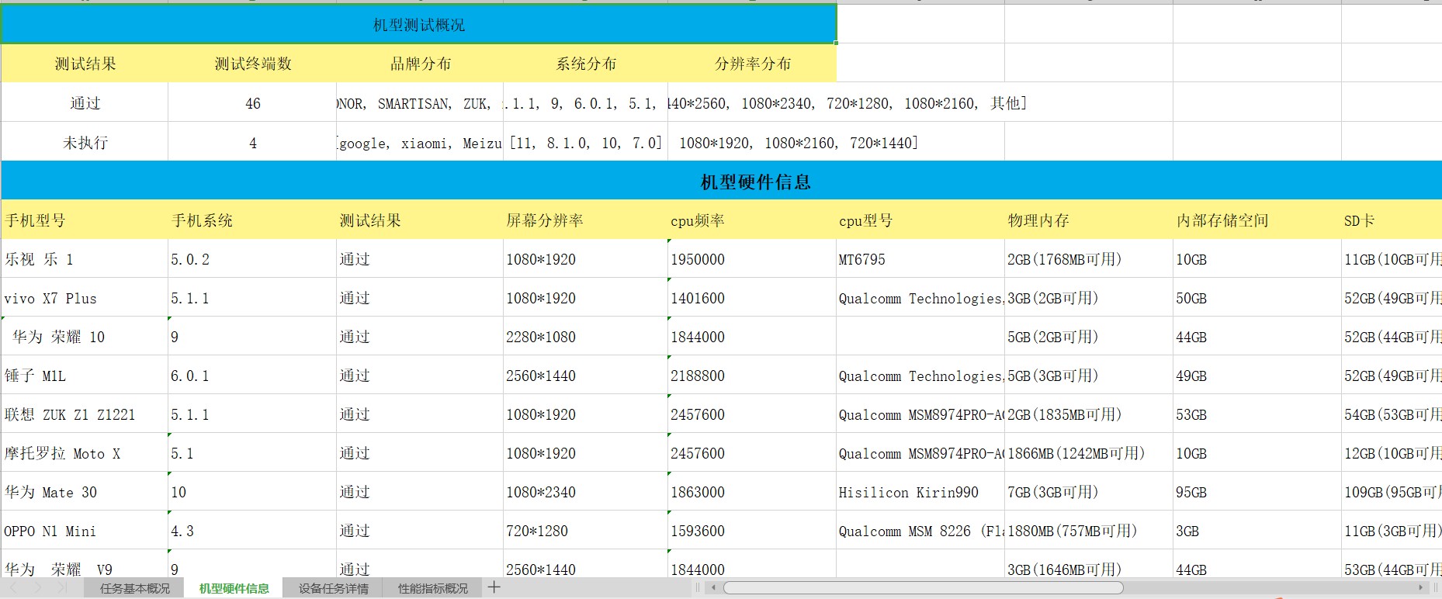Click the google, xiaomi, Meizu brand cell

coord(420,143)
